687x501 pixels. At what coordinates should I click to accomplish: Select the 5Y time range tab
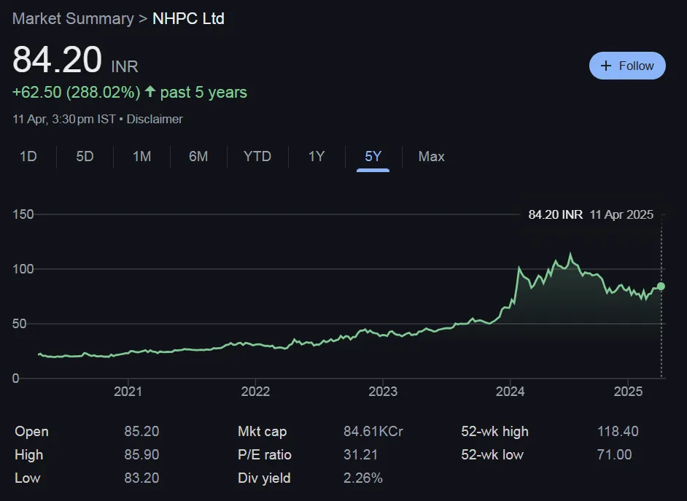click(x=373, y=156)
